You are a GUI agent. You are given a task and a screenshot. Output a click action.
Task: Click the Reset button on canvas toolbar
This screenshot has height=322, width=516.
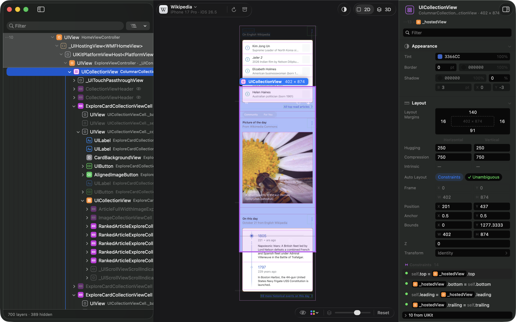tap(383, 313)
